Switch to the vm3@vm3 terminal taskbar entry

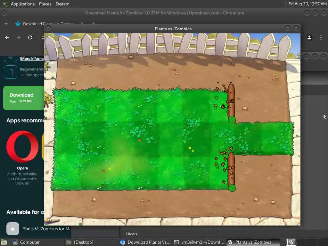(x=199, y=242)
